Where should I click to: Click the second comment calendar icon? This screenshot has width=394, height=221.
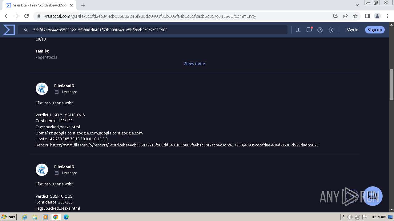coord(57,173)
